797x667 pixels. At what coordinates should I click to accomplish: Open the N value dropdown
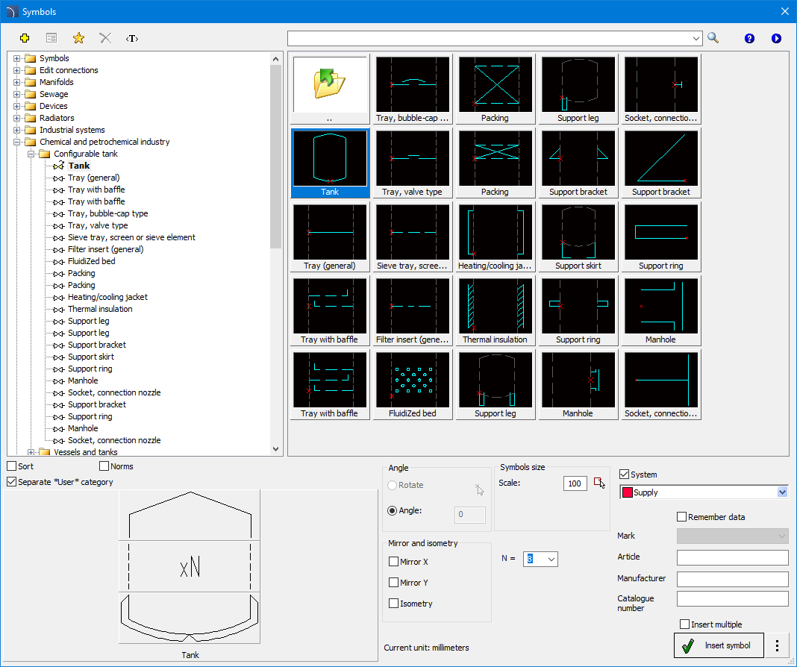pos(551,559)
